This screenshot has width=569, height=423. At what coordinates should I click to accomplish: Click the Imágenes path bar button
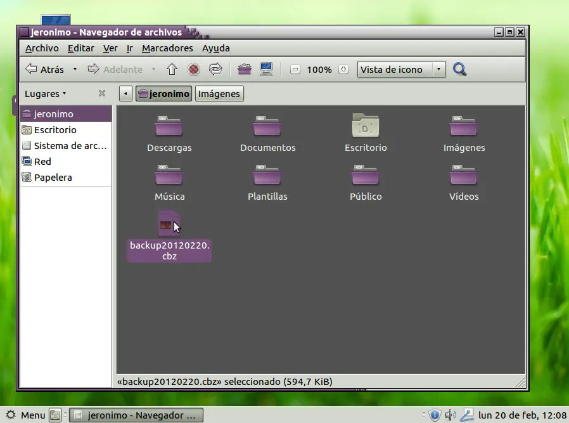point(219,94)
